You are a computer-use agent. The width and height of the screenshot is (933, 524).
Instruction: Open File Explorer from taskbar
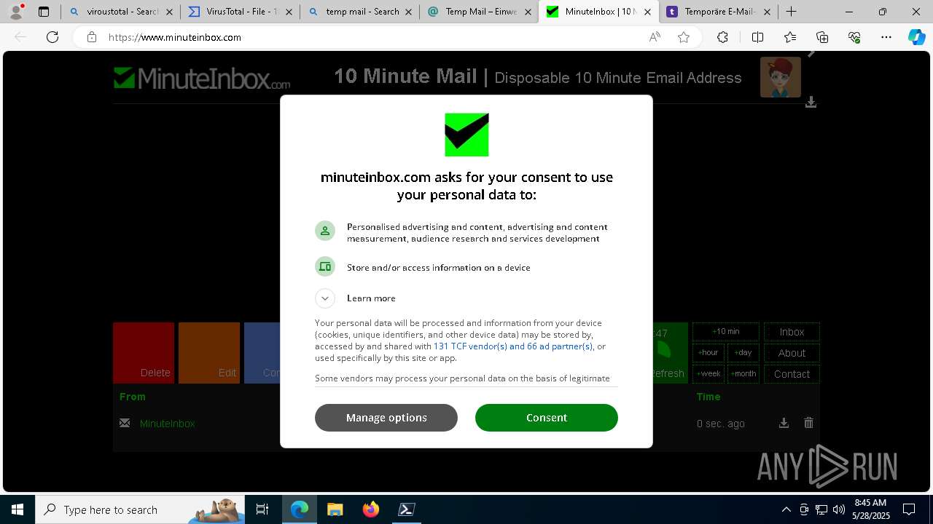pyautogui.click(x=335, y=509)
